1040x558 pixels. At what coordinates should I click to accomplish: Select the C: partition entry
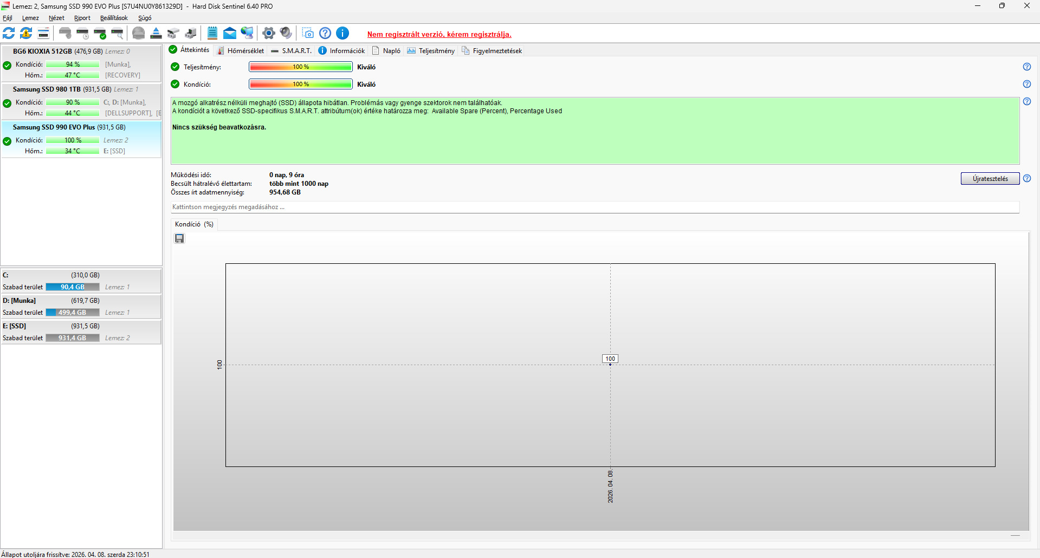(81, 281)
